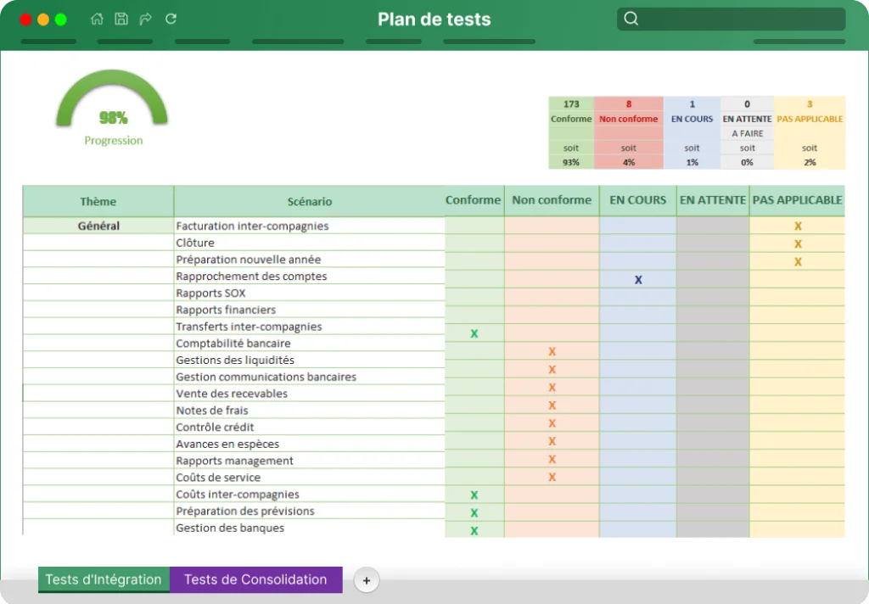Image resolution: width=869 pixels, height=604 pixels.
Task: Click PAS APPLICABLE X for Préparation nouvelle année
Action: click(798, 261)
